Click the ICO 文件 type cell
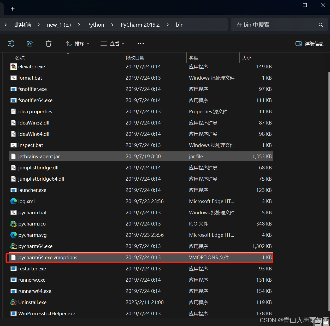Screen dimensions: 330x326 tap(198, 224)
